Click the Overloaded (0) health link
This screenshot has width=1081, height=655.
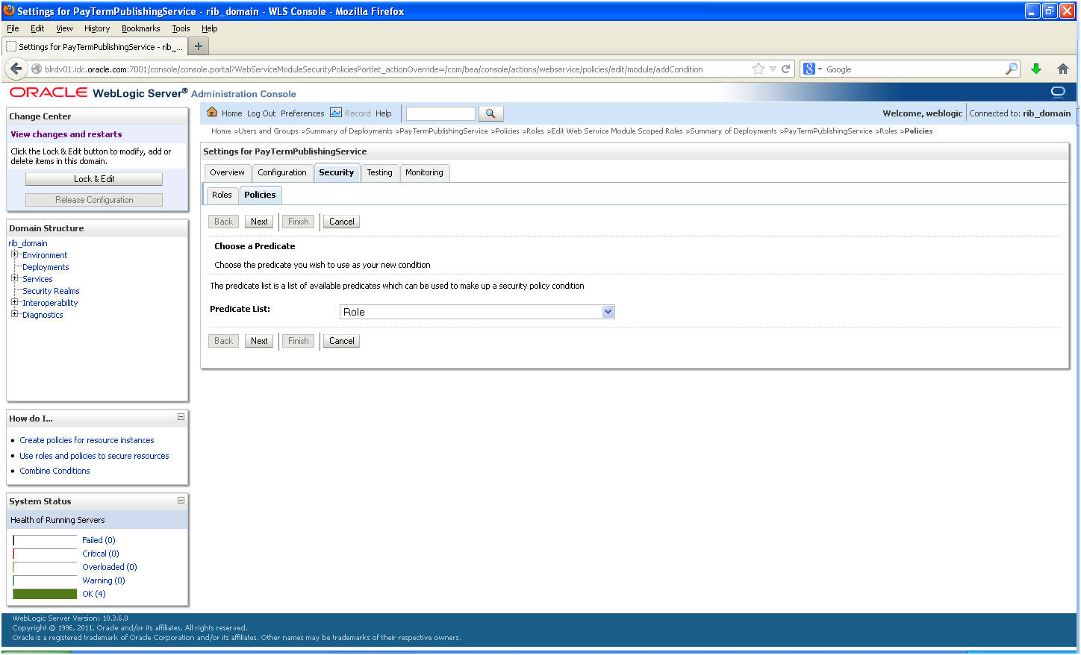[110, 567]
